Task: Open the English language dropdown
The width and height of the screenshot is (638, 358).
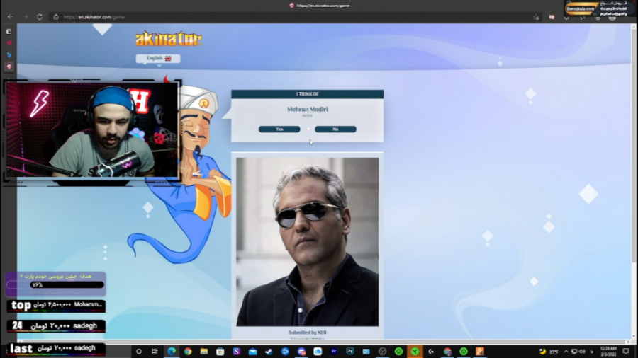Action: (x=158, y=59)
